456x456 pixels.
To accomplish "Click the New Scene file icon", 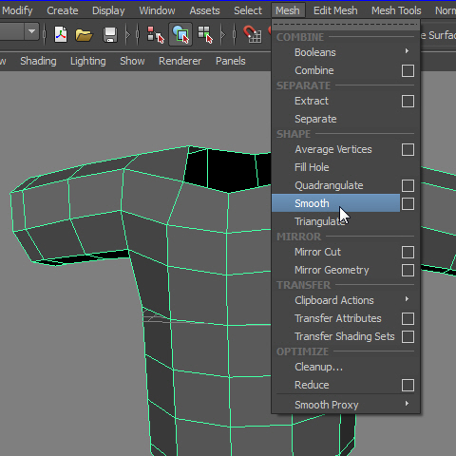I will coord(61,34).
